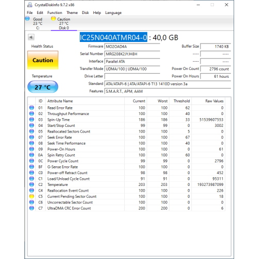Viewport: 259px width, 259px height.
Task: Click the Serial Number field
Action: [x=132, y=54]
